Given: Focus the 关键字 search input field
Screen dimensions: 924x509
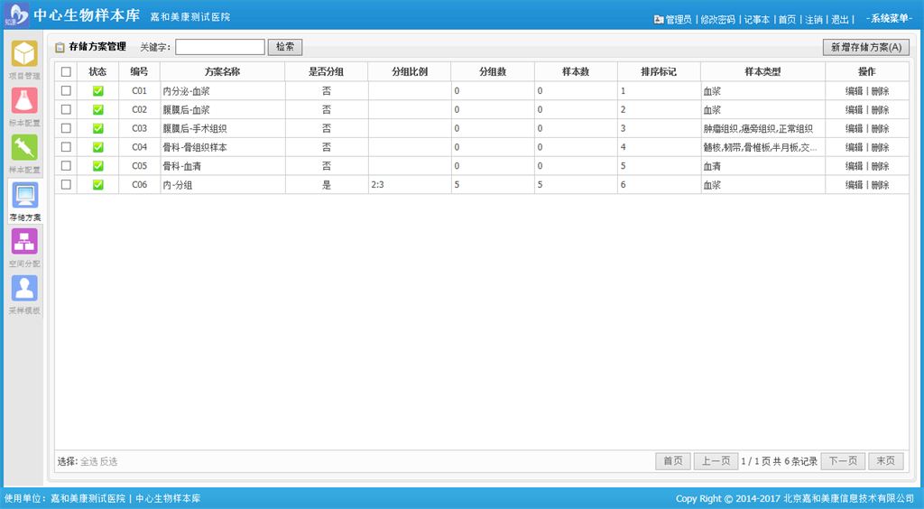Looking at the screenshot, I should pyautogui.click(x=219, y=47).
